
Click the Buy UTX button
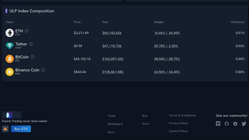click(x=21, y=129)
